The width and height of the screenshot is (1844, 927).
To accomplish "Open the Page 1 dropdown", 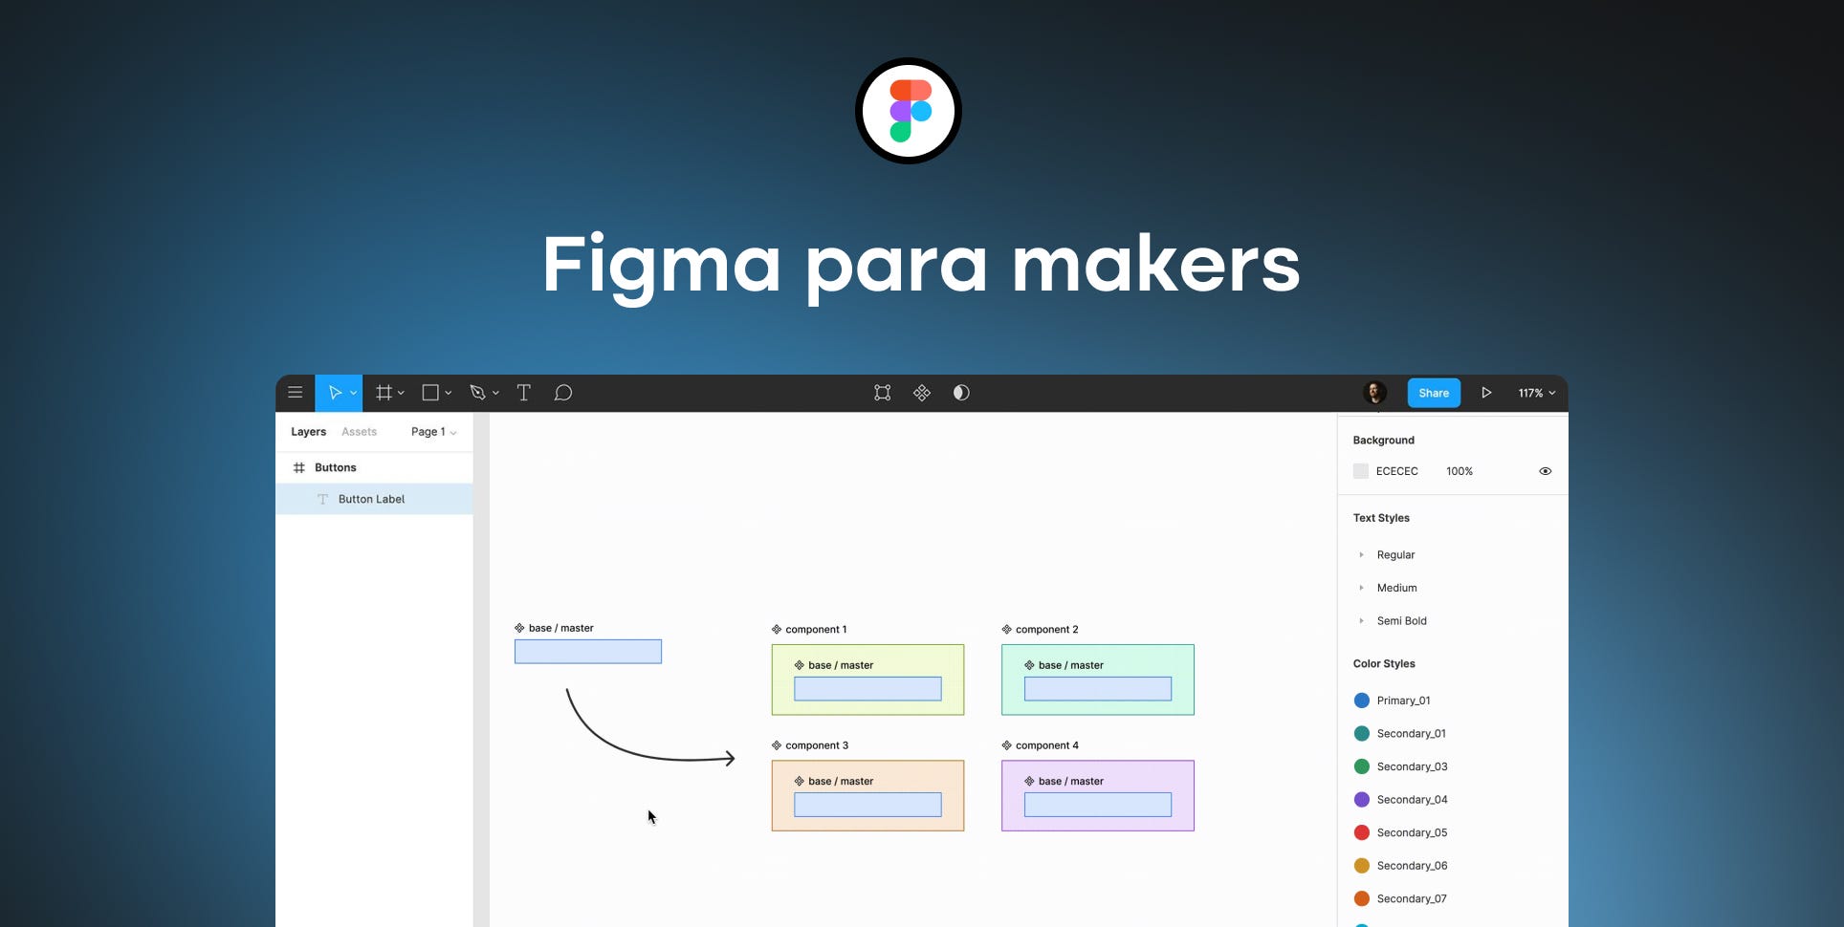I will 433,432.
